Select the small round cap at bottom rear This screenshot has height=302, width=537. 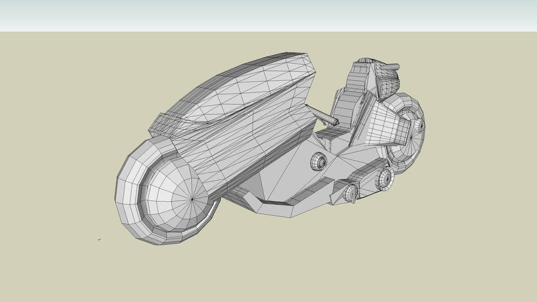pos(351,192)
